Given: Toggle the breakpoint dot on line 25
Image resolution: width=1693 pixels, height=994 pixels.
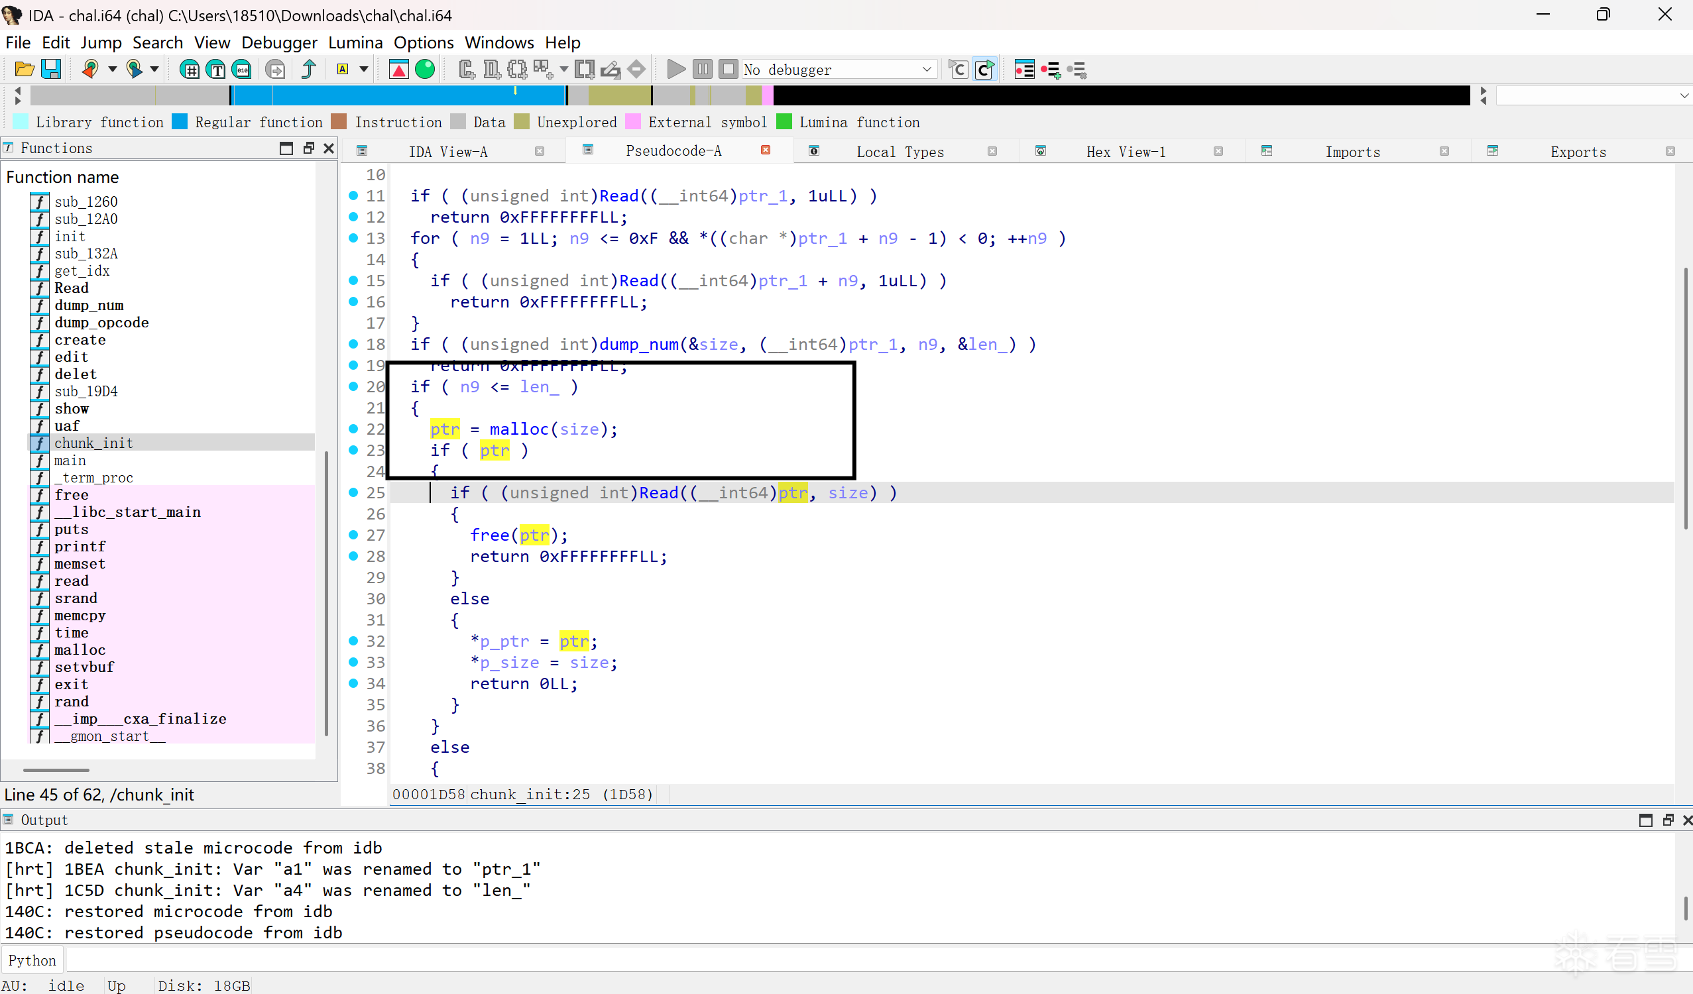Looking at the screenshot, I should tap(353, 492).
